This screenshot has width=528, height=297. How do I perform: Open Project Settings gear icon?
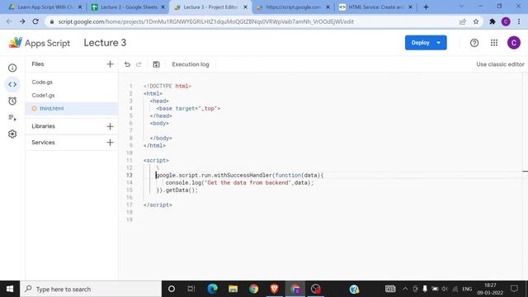12,134
